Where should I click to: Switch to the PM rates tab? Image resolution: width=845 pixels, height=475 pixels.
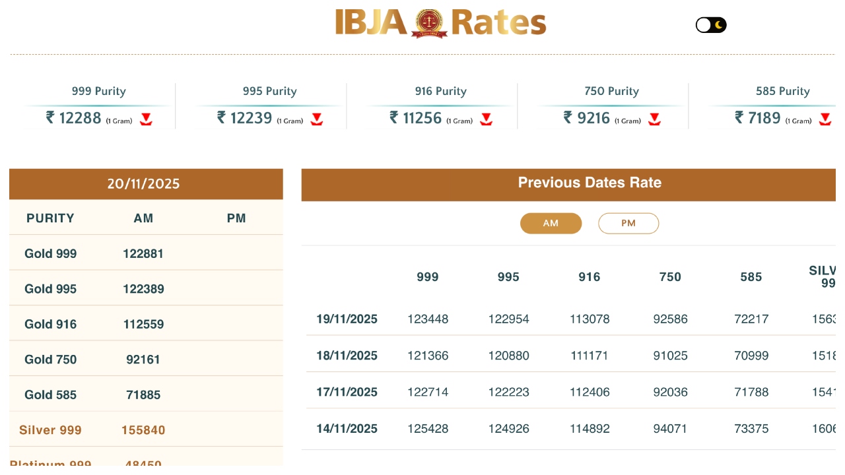pyautogui.click(x=628, y=224)
